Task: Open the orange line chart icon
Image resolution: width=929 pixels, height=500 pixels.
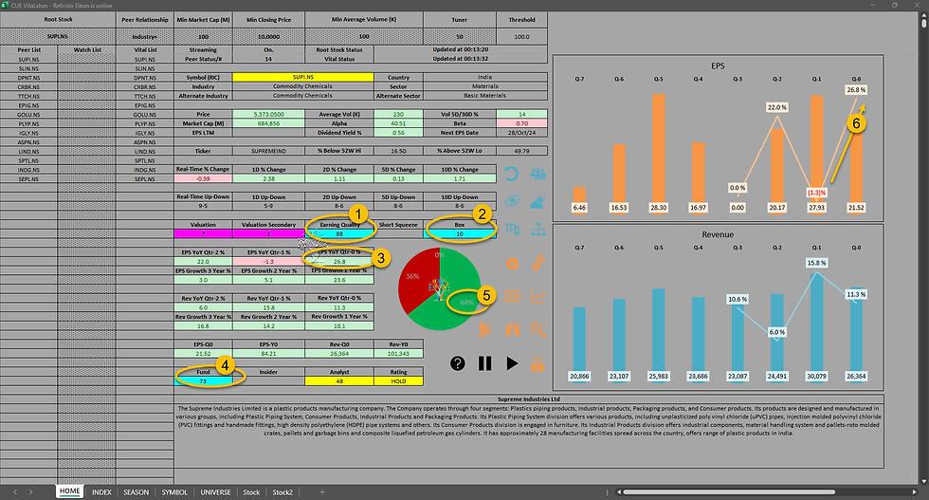Action: (538, 297)
